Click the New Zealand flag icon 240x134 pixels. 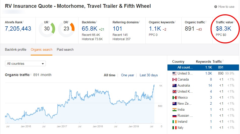[x=175, y=103]
